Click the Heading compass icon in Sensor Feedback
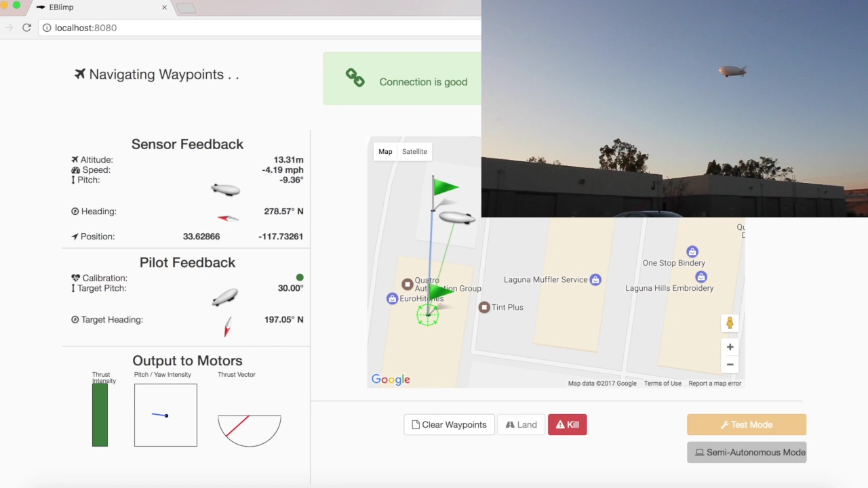The width and height of the screenshot is (868, 488). [x=75, y=211]
